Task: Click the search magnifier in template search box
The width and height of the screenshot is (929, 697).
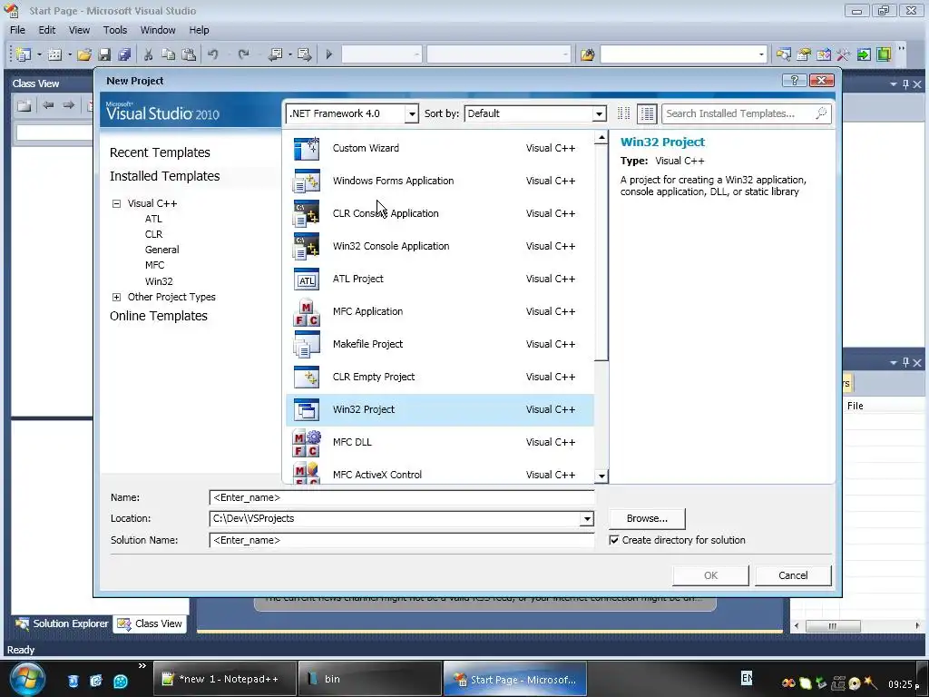Action: pos(821,113)
